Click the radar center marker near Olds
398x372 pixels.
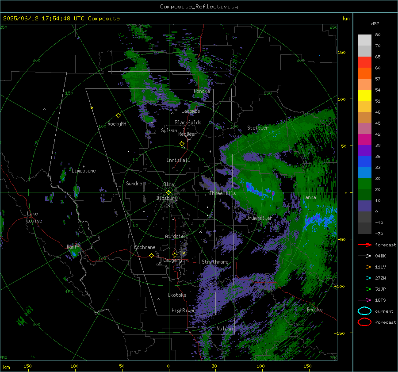pyautogui.click(x=168, y=193)
